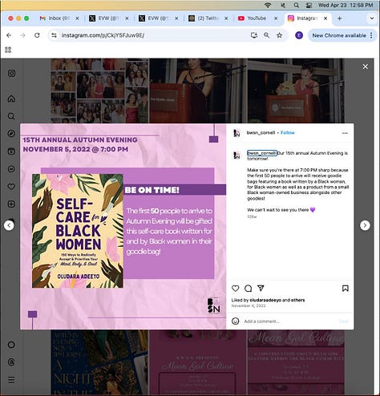Go to next post arrow
Screen dimensions: 380x396
coord(365,225)
